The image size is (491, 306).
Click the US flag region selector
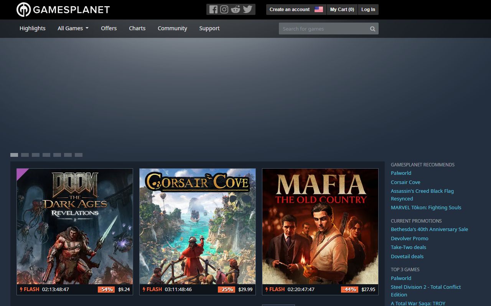click(319, 10)
